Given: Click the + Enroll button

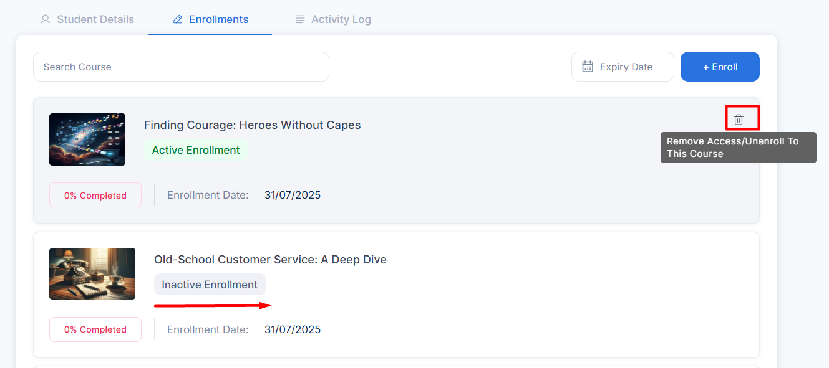Looking at the screenshot, I should (x=720, y=67).
